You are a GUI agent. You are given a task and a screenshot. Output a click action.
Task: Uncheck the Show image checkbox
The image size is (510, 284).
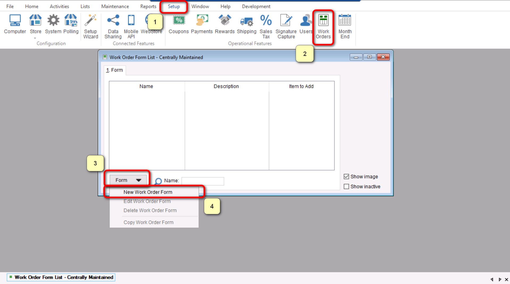(x=346, y=177)
